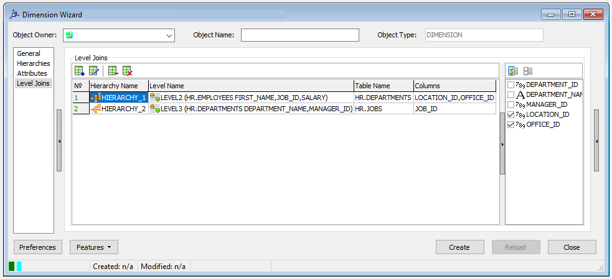
Task: Click the Object Name input field
Action: tap(299, 35)
